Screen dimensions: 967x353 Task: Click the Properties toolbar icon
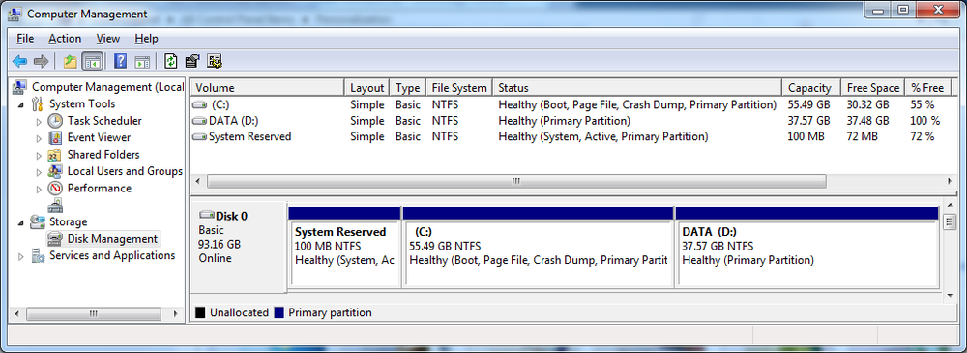pyautogui.click(x=192, y=61)
